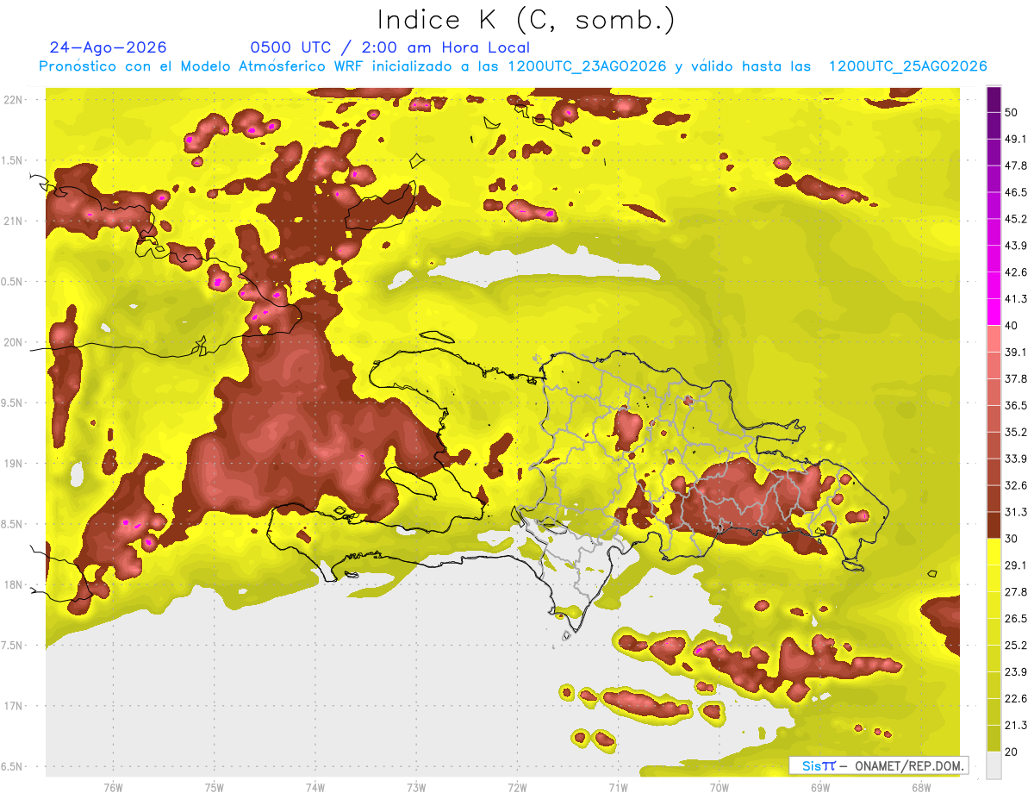This screenshot has height=799, width=1034.
Task: Click the colorbar label "40"
Action: pos(1012,325)
